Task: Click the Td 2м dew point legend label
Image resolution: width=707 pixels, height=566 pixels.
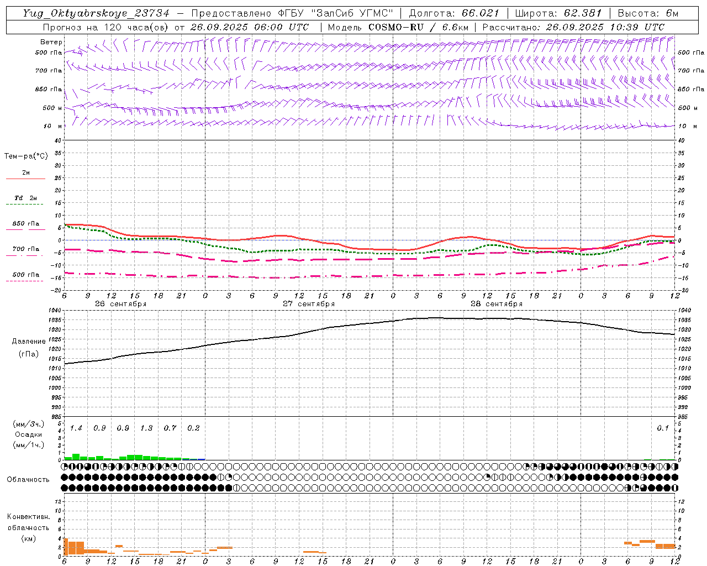Action: point(26,198)
